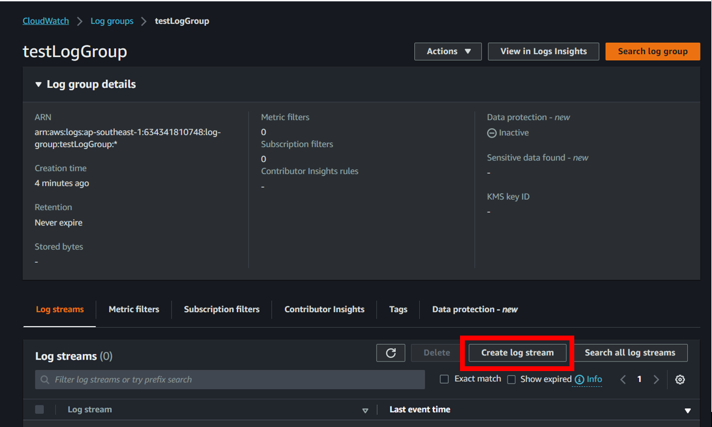Open log streams table settings gear
Screen dimensions: 712x427
680,379
